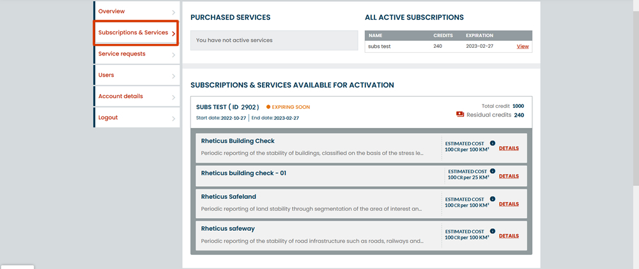The image size is (639, 269).
Task: Open Details for Rheticus Building Check
Action: (x=509, y=149)
